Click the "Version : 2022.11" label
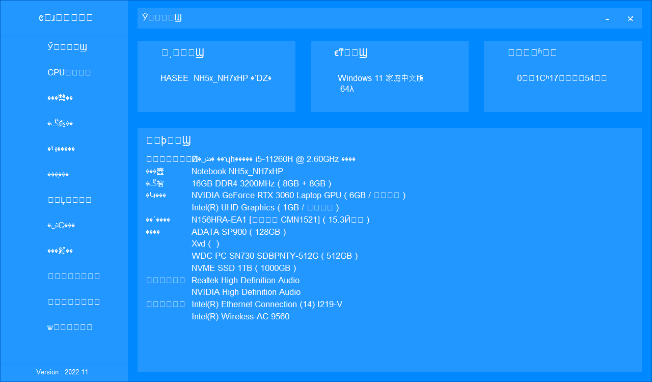This screenshot has width=652, height=382. pyautogui.click(x=62, y=372)
